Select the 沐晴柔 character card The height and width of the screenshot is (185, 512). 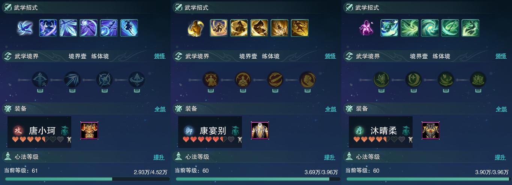click(x=381, y=132)
